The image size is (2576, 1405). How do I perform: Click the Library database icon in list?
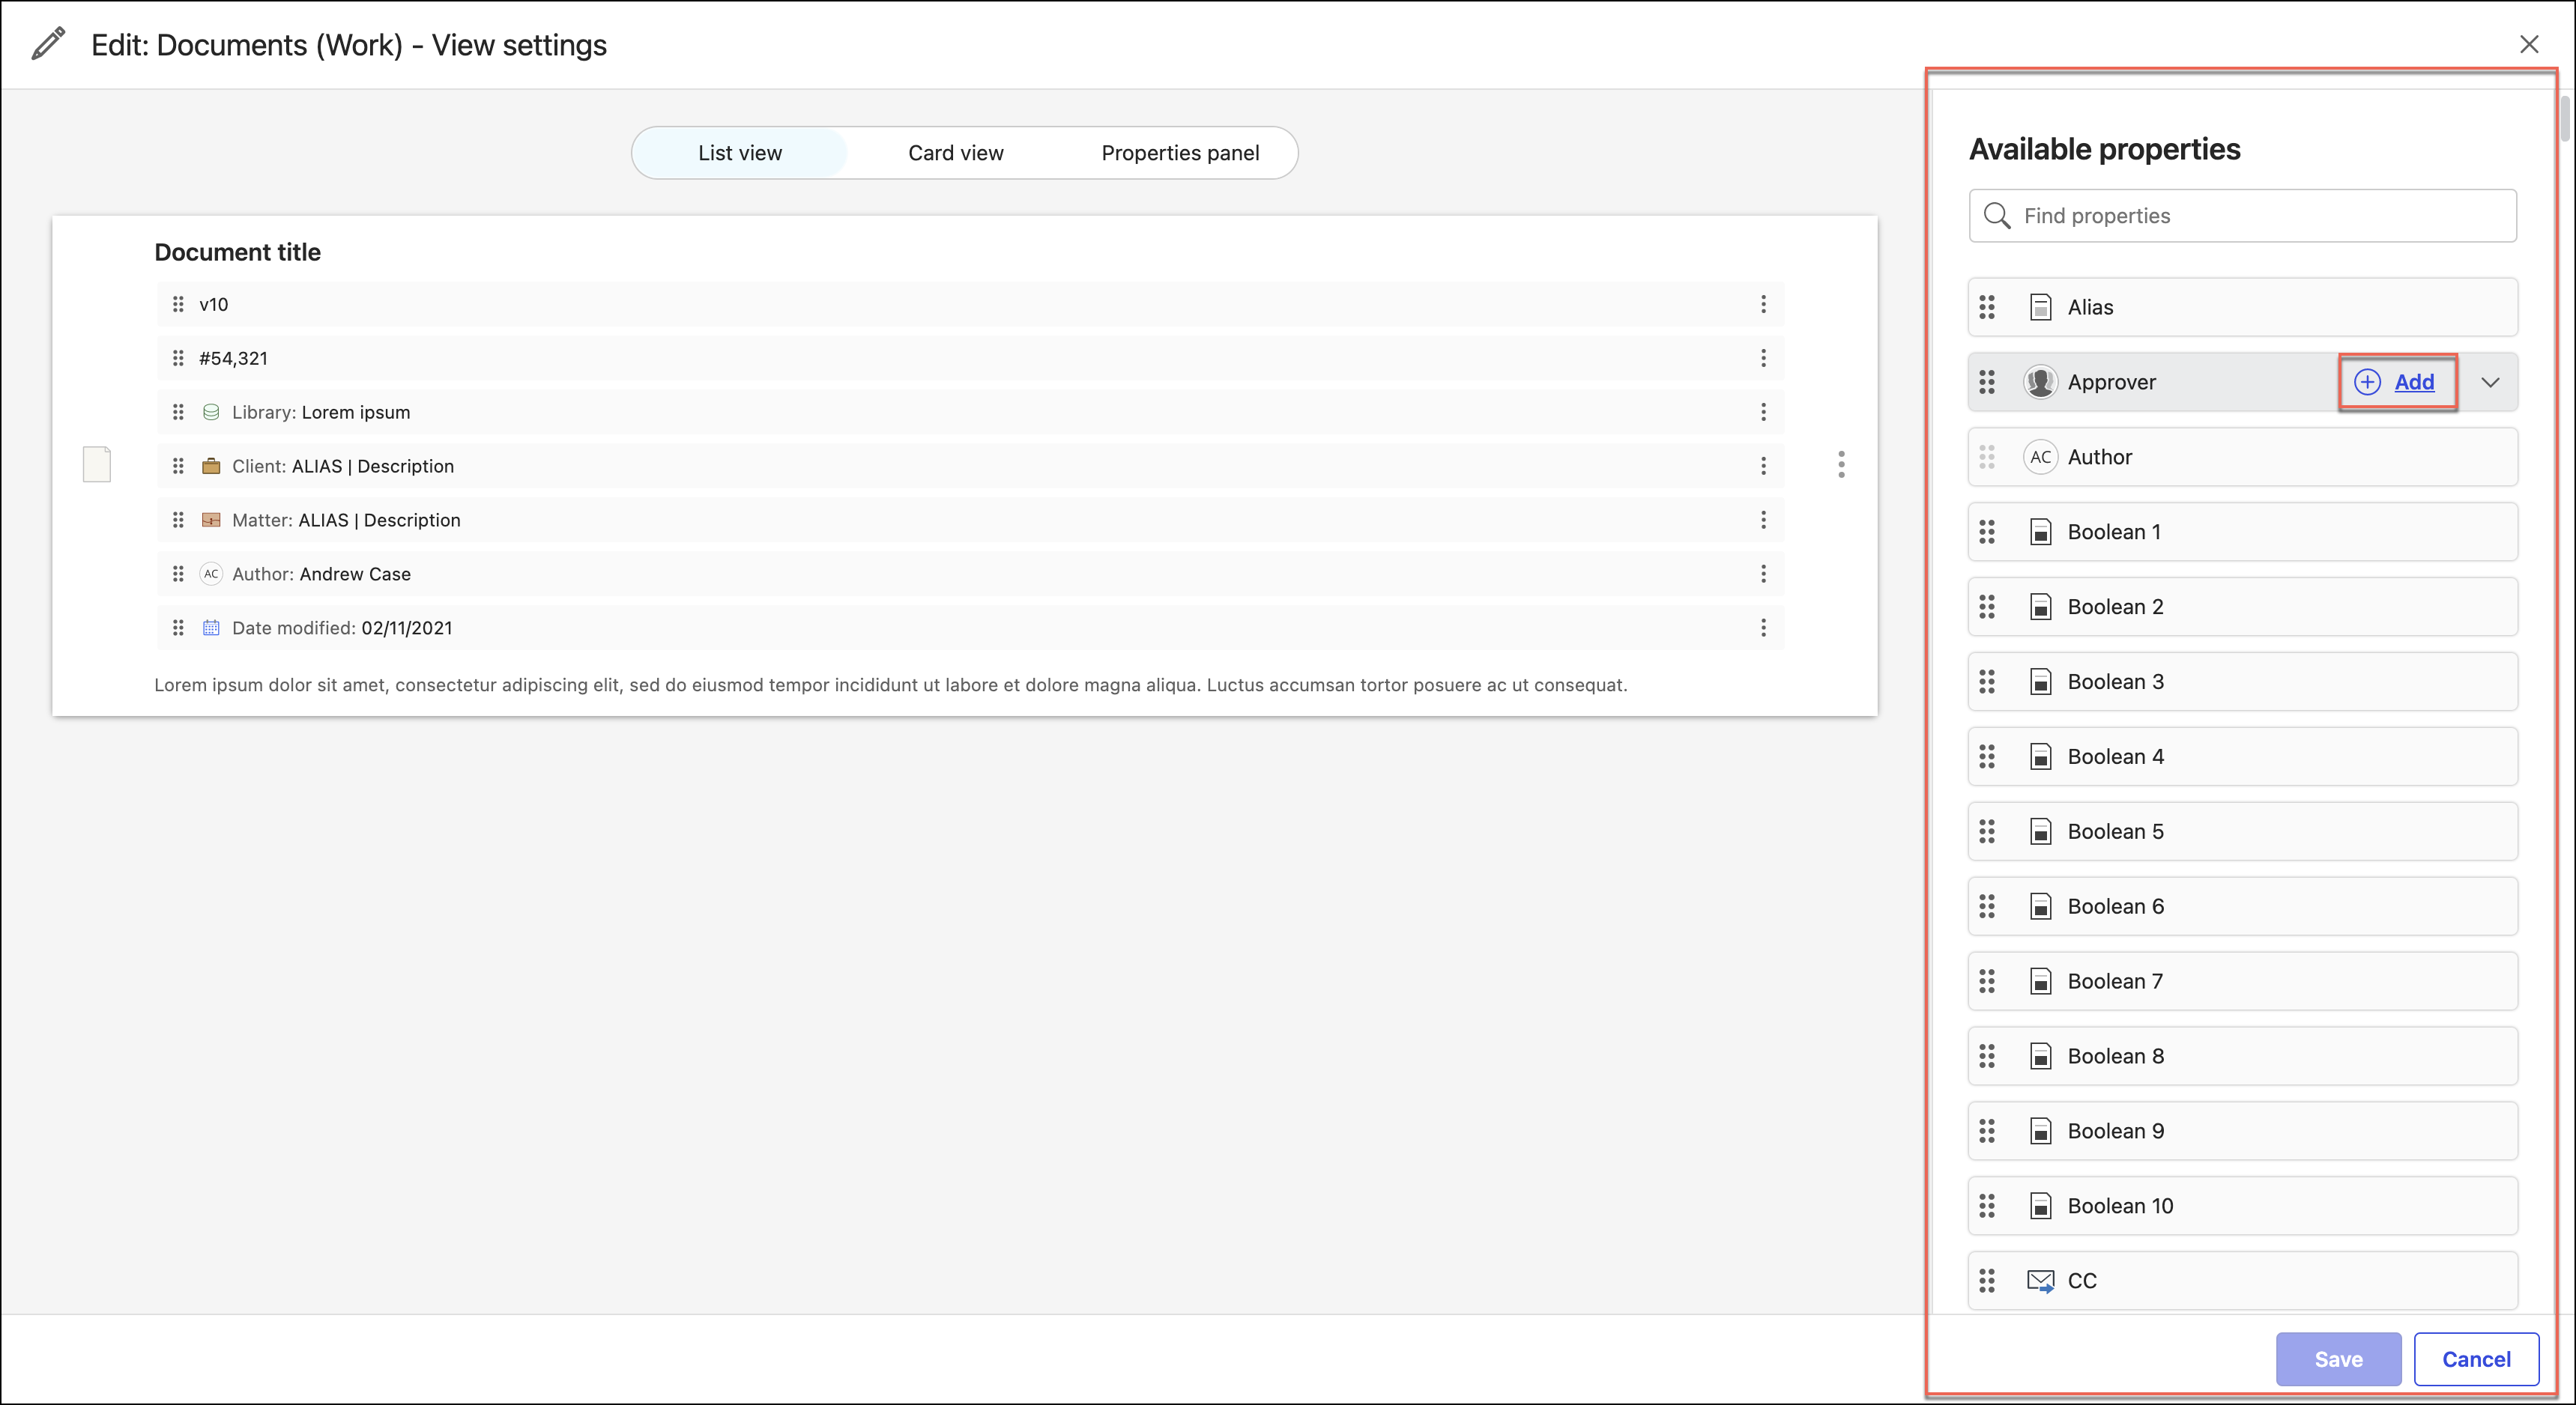211,412
